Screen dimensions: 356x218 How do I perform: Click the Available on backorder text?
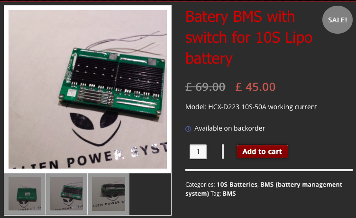point(229,128)
